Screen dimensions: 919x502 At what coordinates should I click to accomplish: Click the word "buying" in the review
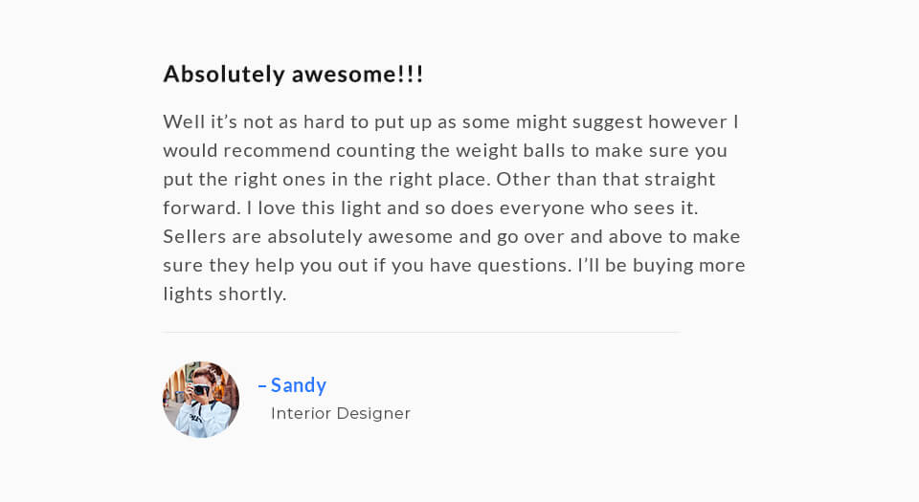pyautogui.click(x=655, y=266)
